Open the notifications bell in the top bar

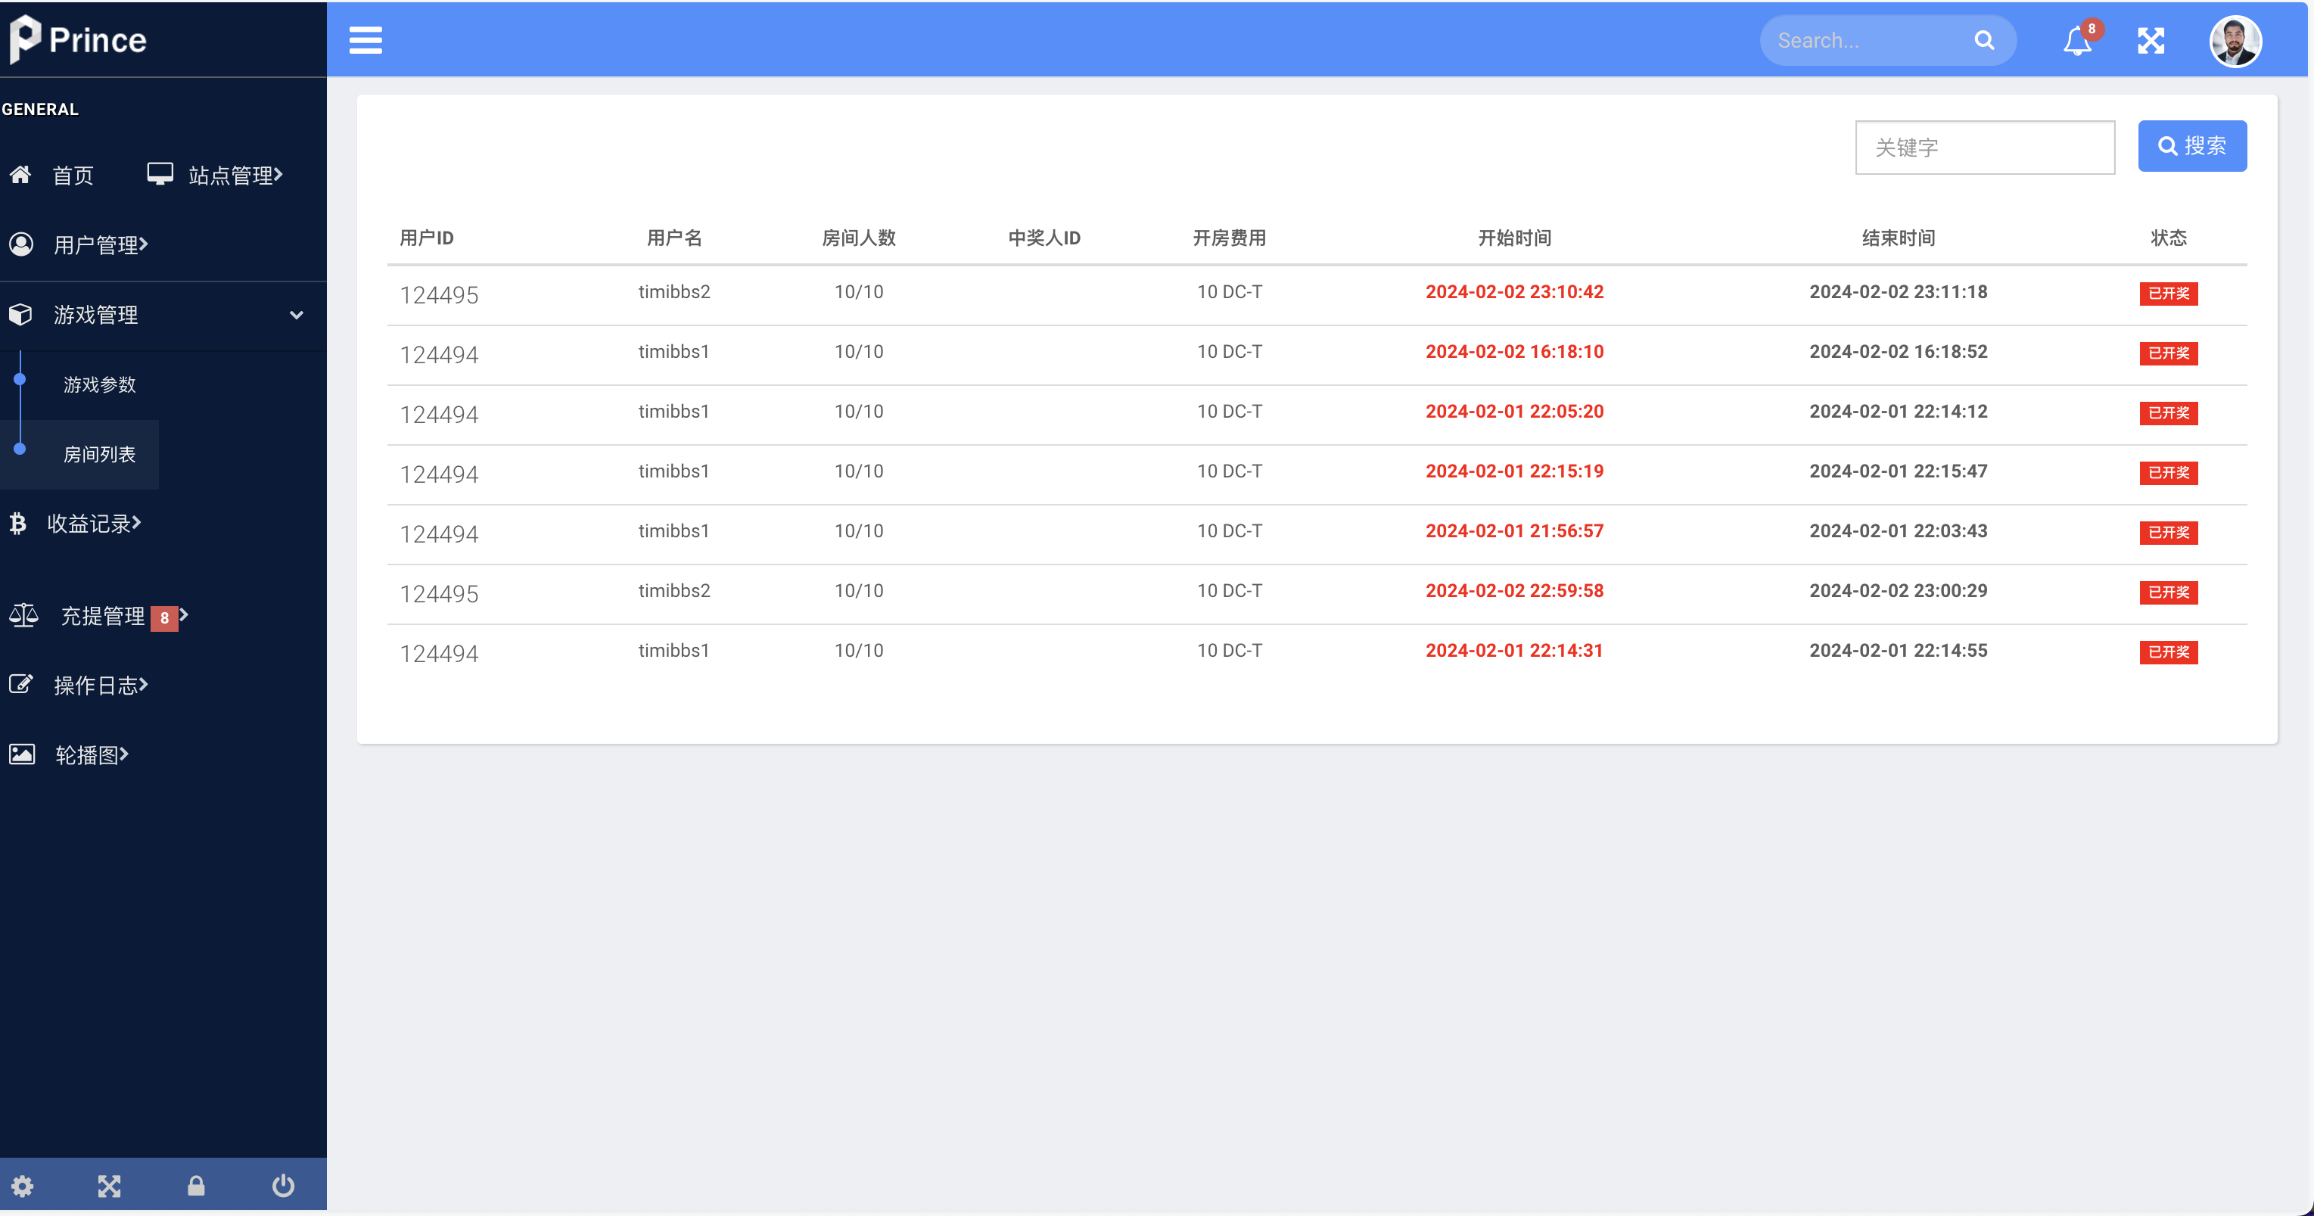(x=2076, y=40)
